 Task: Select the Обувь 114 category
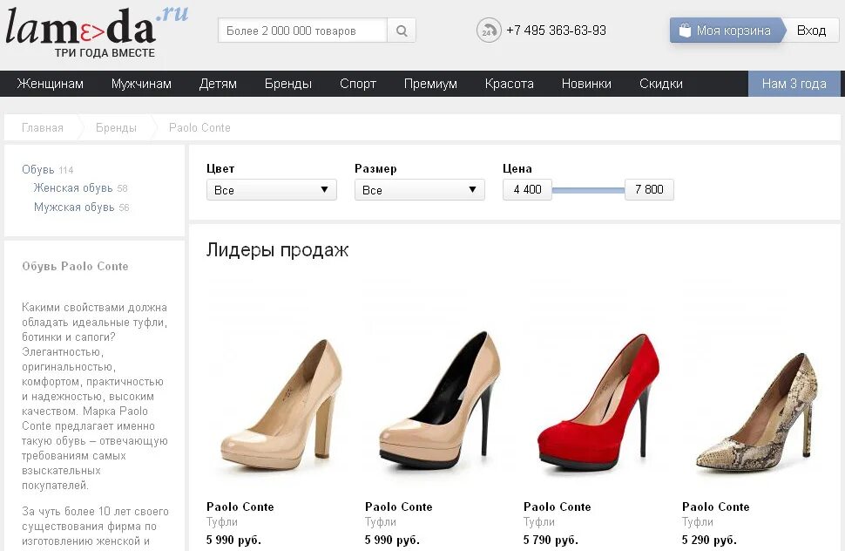pyautogui.click(x=47, y=170)
